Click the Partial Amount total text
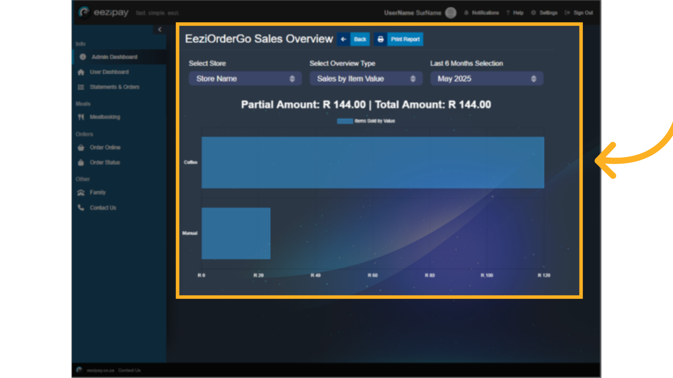The image size is (673, 378). (x=366, y=105)
